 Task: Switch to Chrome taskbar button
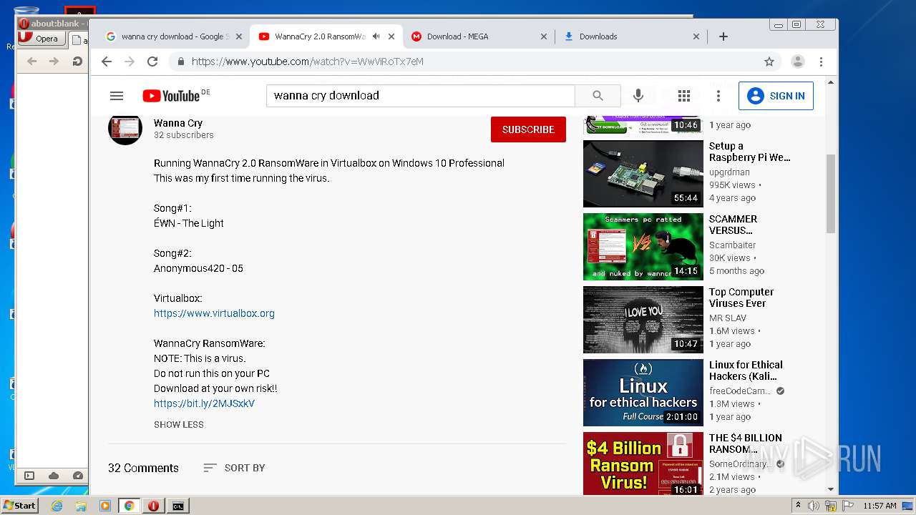[x=129, y=506]
